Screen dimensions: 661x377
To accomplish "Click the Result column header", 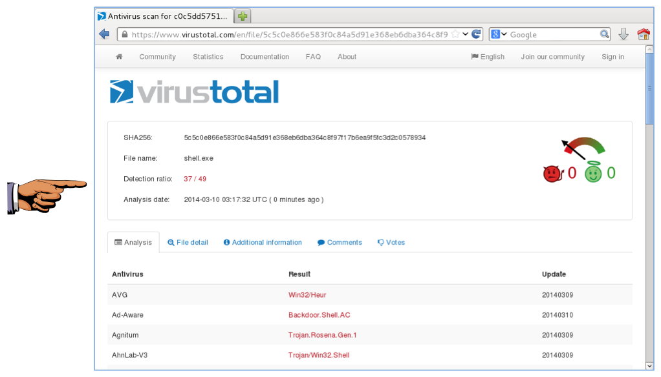I will click(299, 274).
